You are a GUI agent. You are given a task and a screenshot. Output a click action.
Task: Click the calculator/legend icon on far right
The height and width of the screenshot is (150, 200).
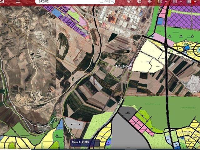[189, 2]
